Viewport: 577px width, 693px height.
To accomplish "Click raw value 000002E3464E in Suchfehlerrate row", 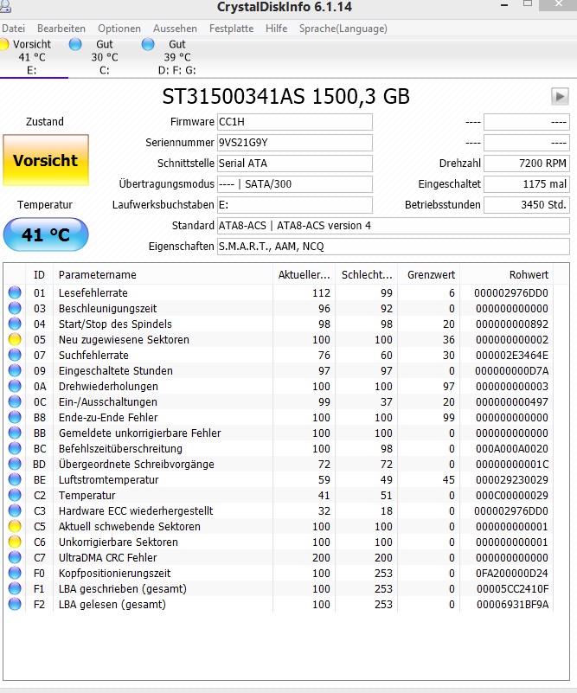I will tap(511, 355).
